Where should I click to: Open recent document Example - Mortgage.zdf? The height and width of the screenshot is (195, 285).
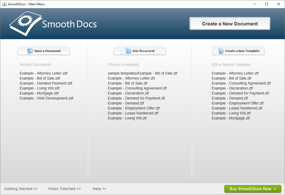[x=39, y=93]
